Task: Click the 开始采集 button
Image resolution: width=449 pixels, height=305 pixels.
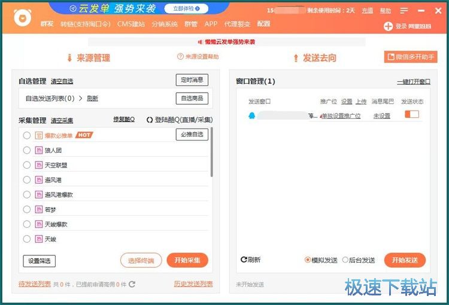Action: (x=187, y=260)
